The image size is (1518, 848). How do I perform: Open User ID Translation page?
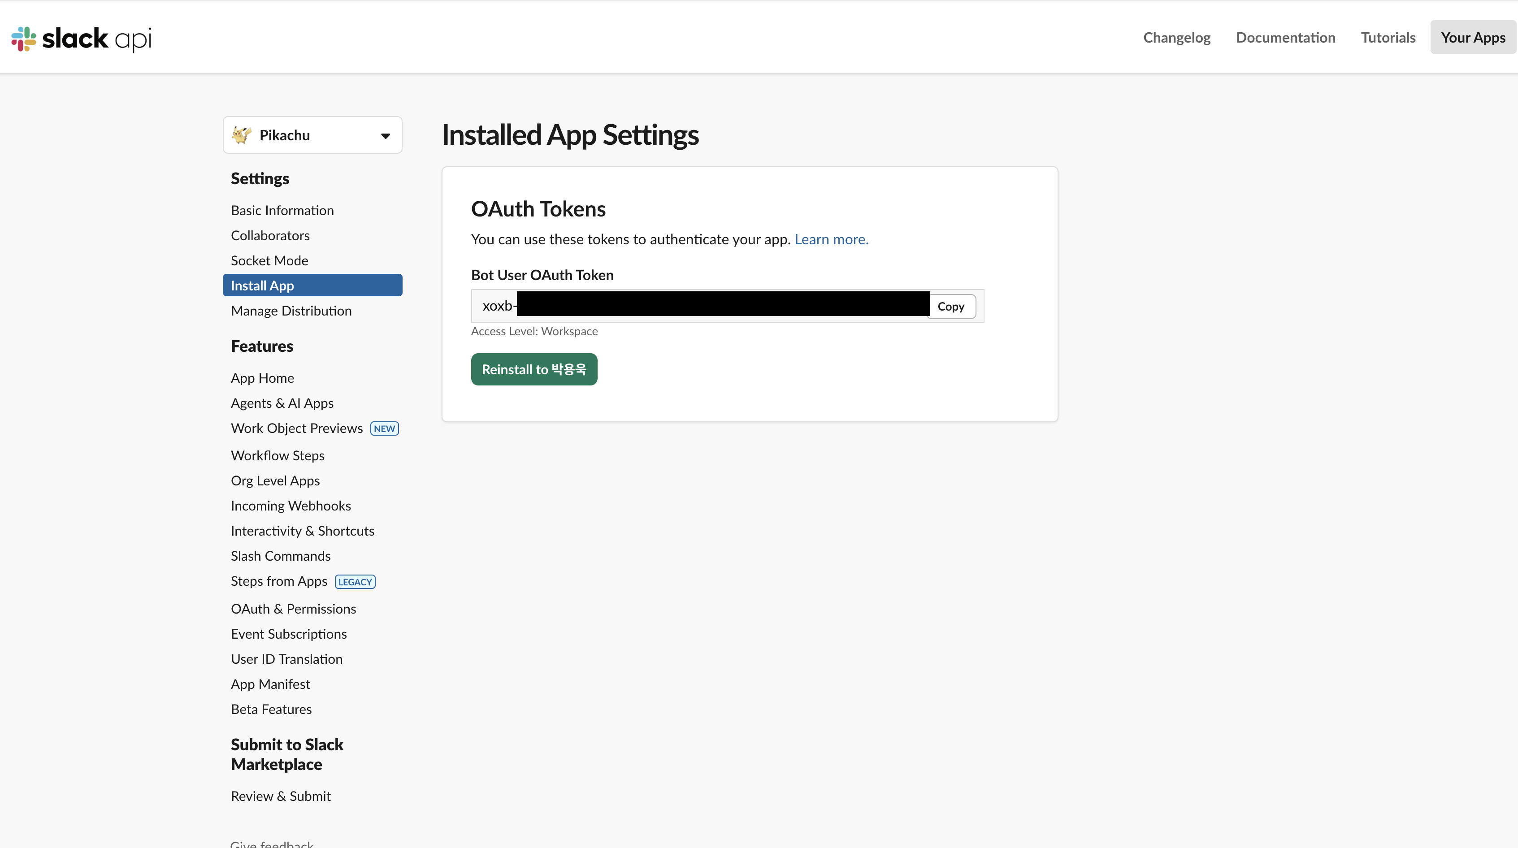tap(286, 659)
